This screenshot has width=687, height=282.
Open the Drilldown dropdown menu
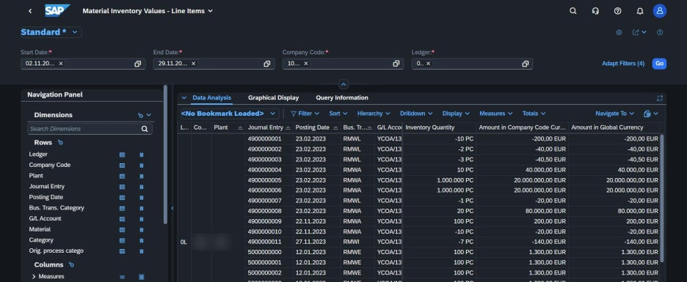coord(416,114)
